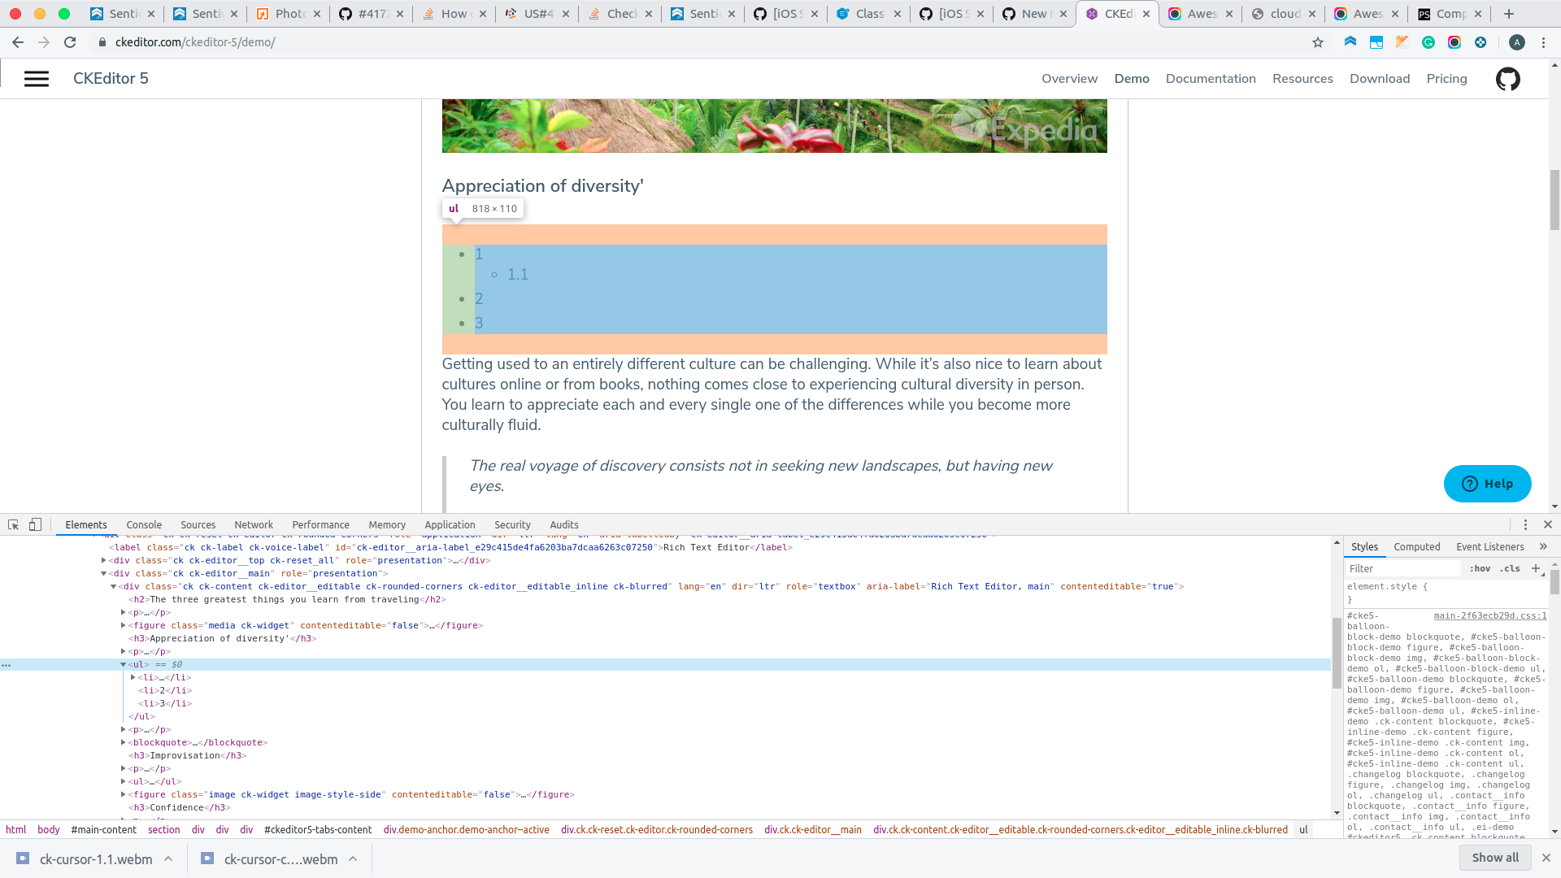
Task: Click the Show all downloads button
Action: coord(1494,858)
